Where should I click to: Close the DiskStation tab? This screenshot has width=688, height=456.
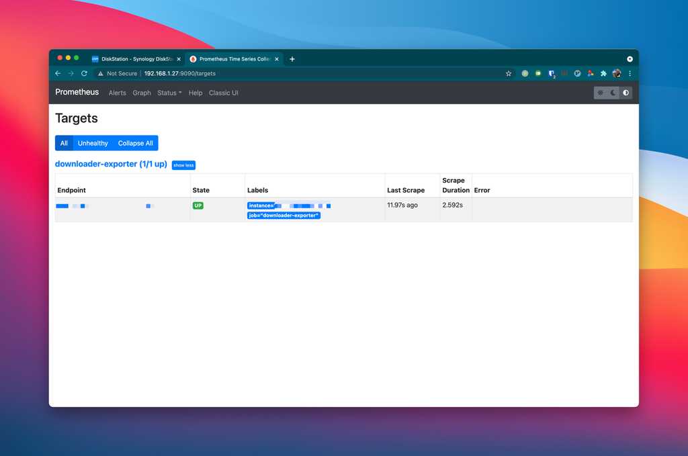click(179, 59)
